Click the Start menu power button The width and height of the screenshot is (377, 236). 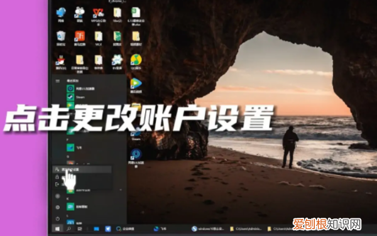pyautogui.click(x=57, y=218)
